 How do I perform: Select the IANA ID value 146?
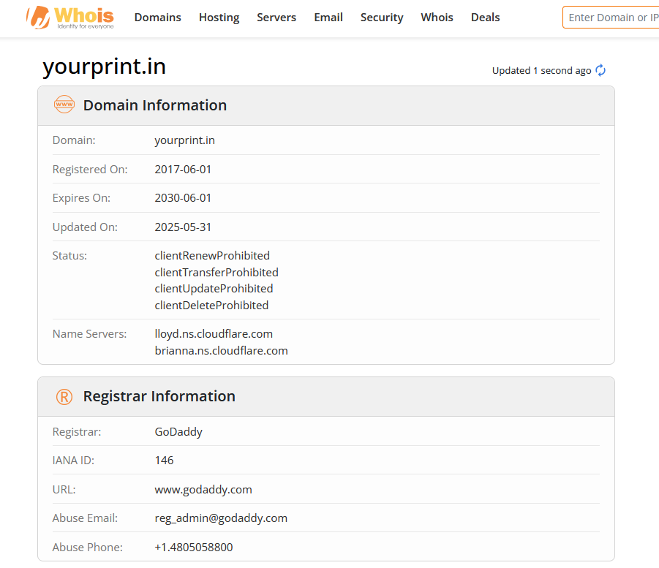tap(164, 461)
